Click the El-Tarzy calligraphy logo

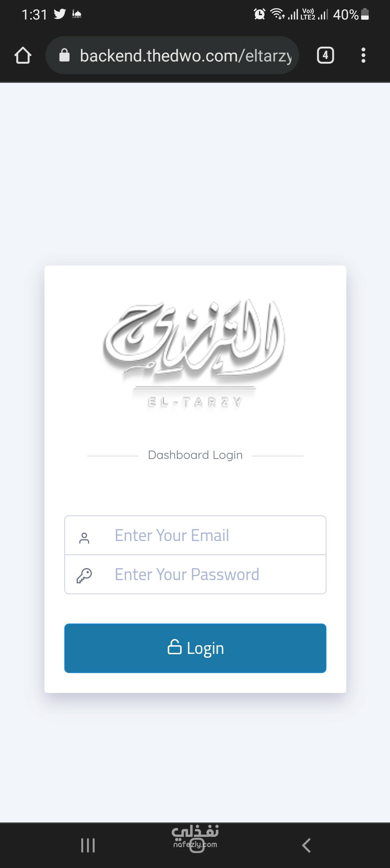coord(195,353)
